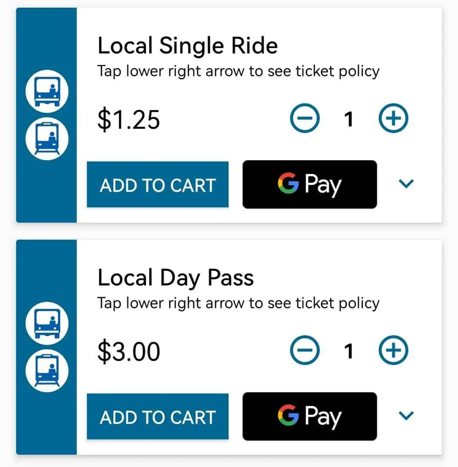458x467 pixels.
Task: Add Local Day Pass to cart
Action: click(158, 417)
